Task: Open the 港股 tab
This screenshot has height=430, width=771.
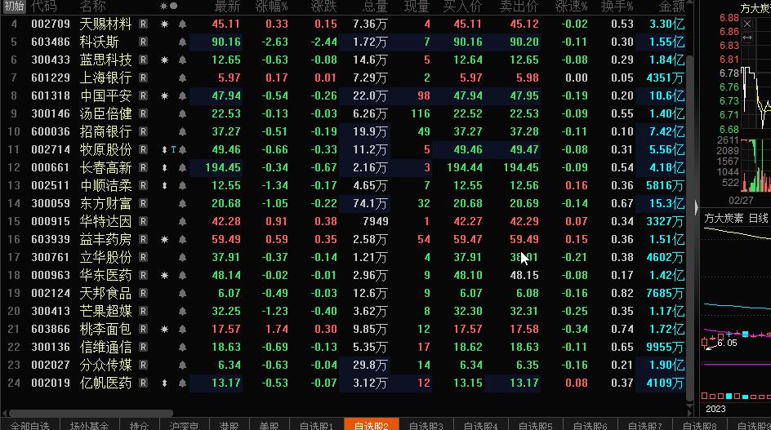Action: tap(230, 425)
